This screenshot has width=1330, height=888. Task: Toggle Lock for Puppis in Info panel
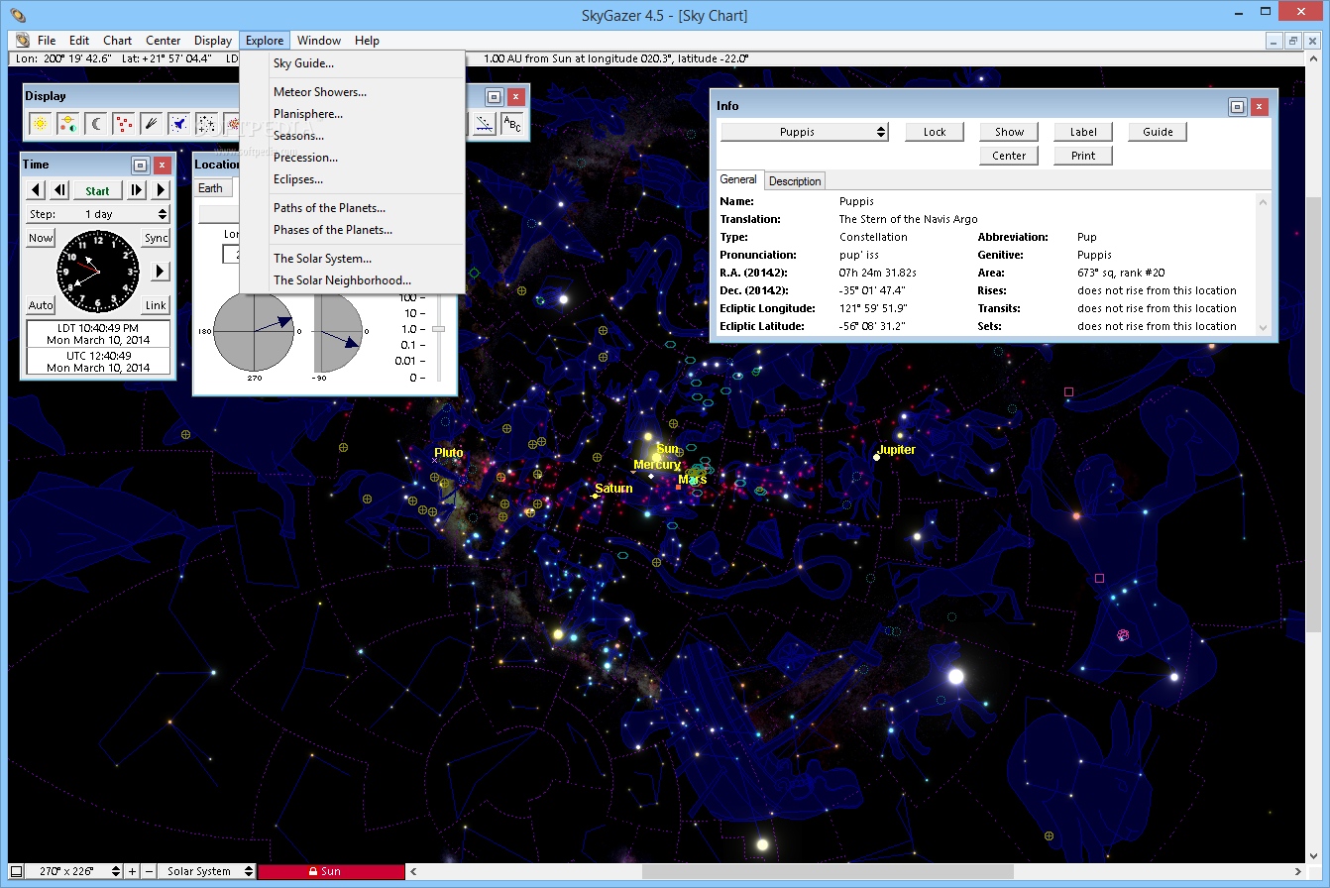(935, 132)
